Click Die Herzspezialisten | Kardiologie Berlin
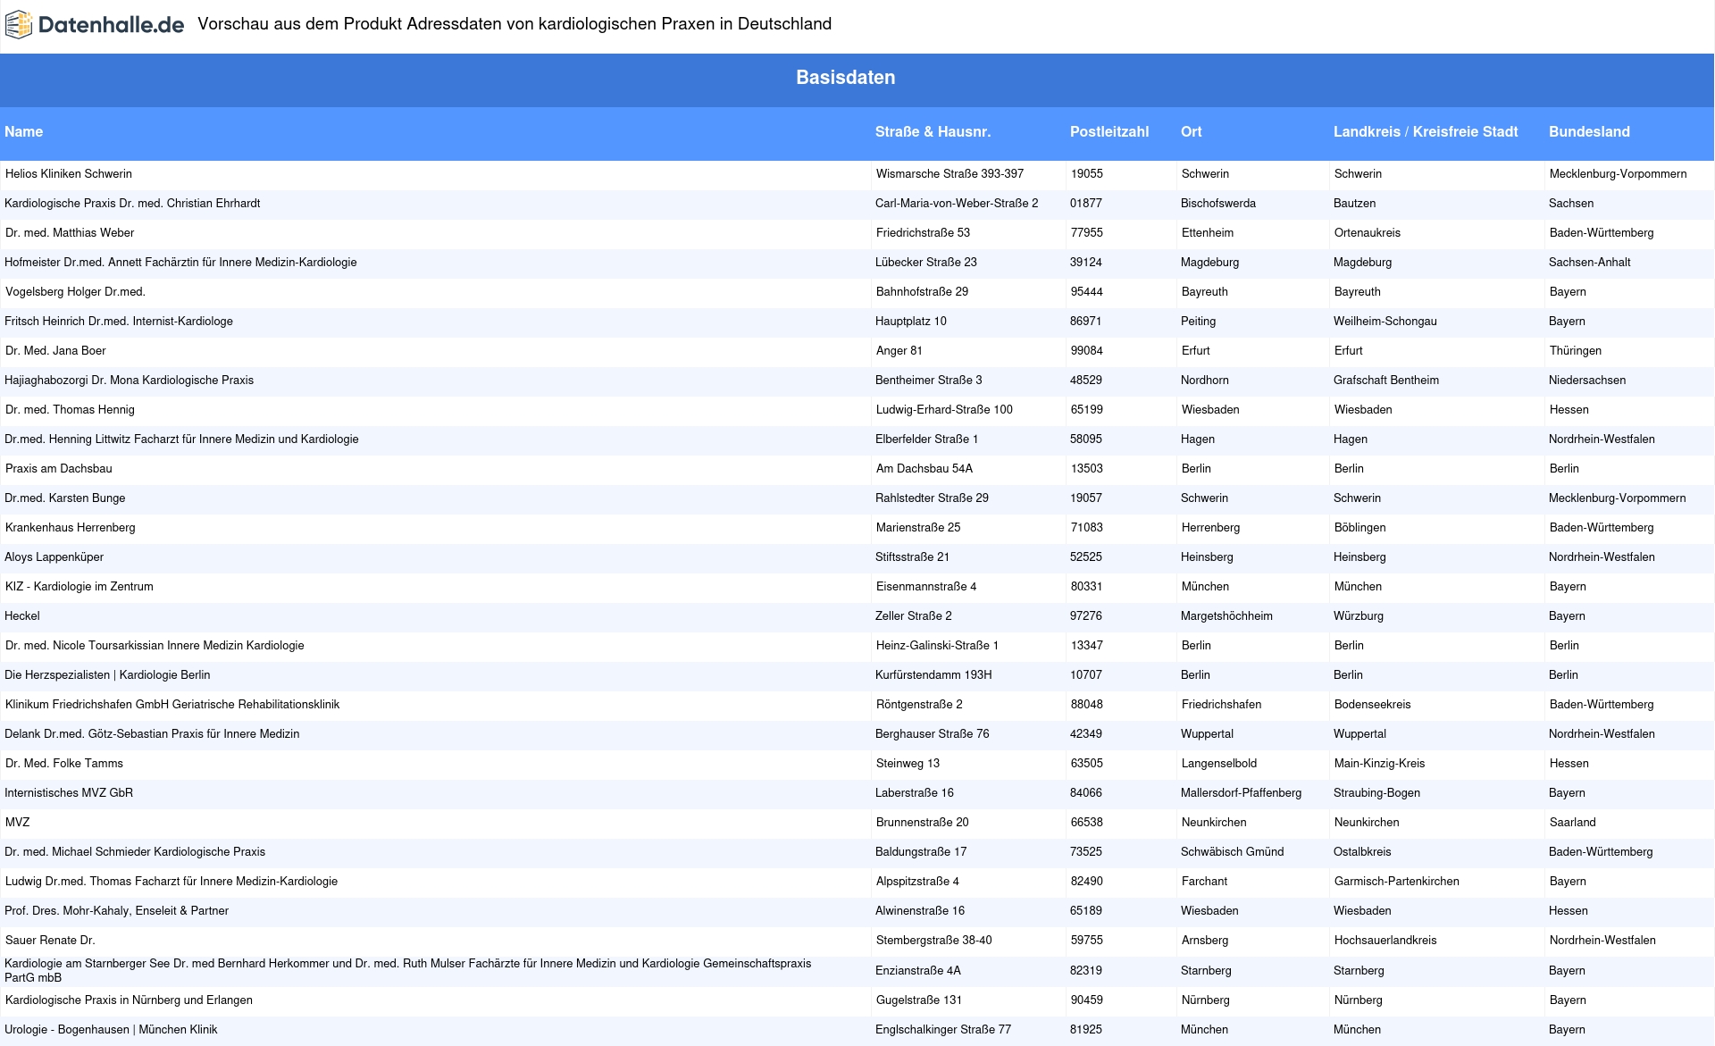1715x1046 pixels. point(107,675)
